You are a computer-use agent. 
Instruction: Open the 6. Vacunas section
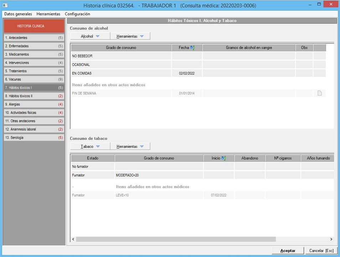tap(34, 79)
